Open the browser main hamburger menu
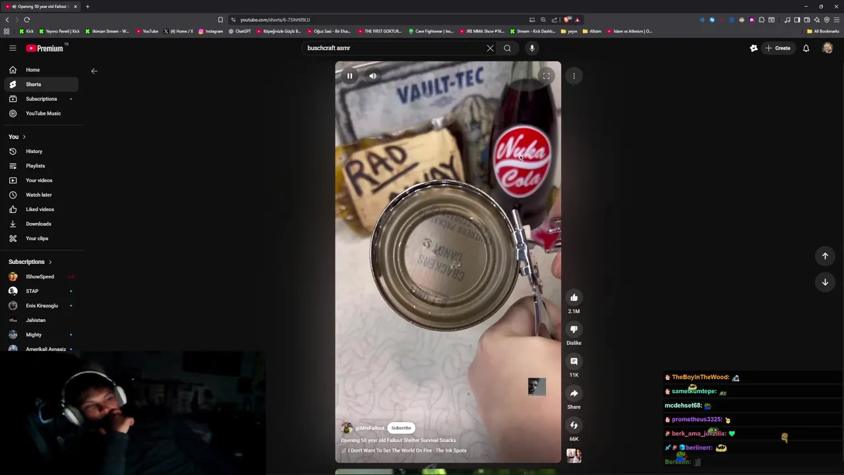This screenshot has height=475, width=844. (x=836, y=20)
